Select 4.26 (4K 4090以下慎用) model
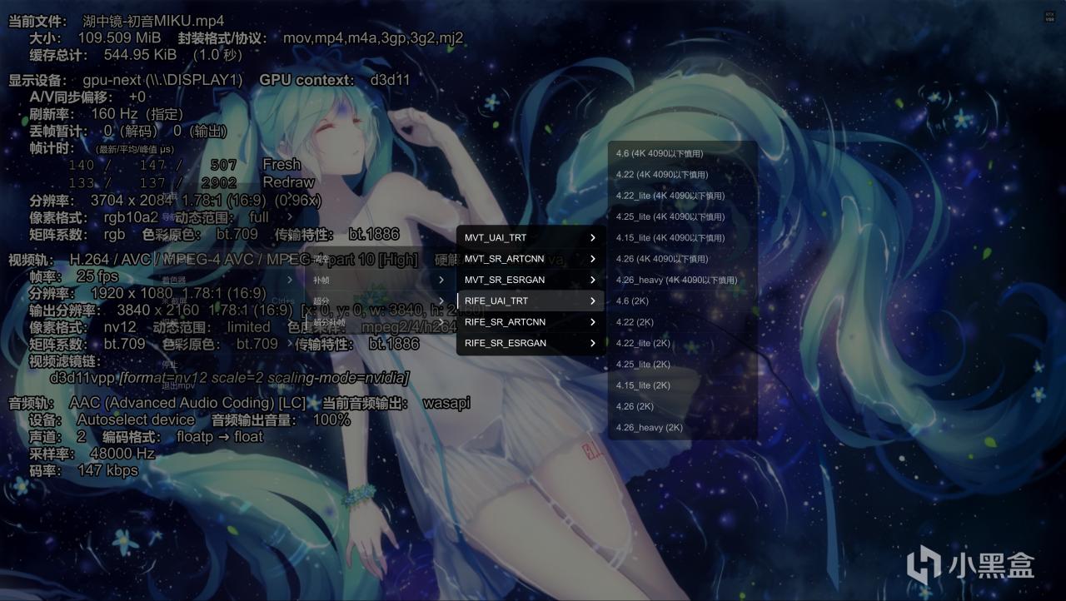 [x=683, y=259]
